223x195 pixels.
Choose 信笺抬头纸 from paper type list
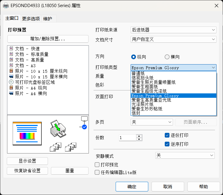coord(174,78)
